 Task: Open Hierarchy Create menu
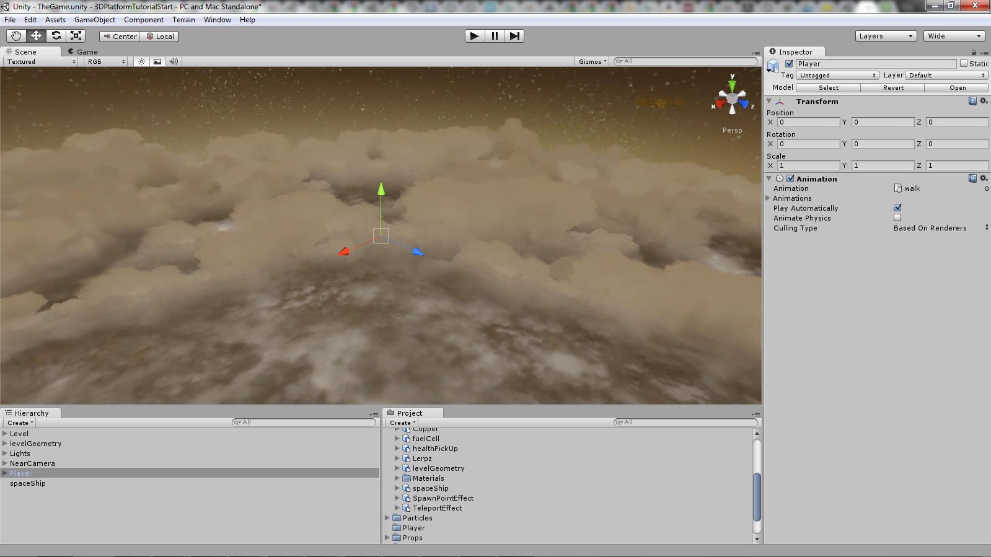(20, 423)
